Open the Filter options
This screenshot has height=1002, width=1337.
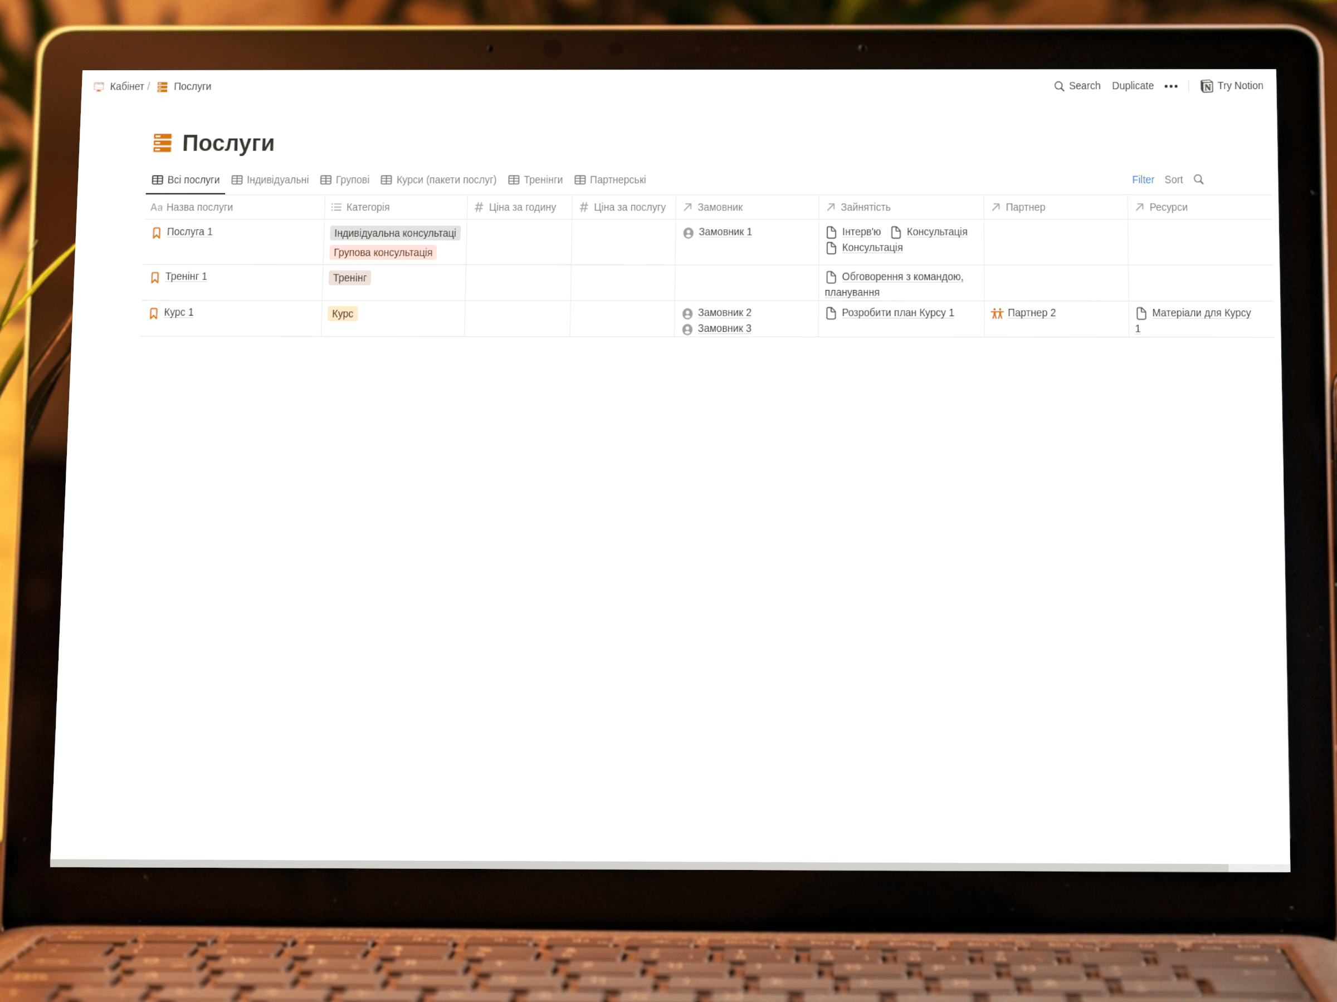pyautogui.click(x=1143, y=180)
